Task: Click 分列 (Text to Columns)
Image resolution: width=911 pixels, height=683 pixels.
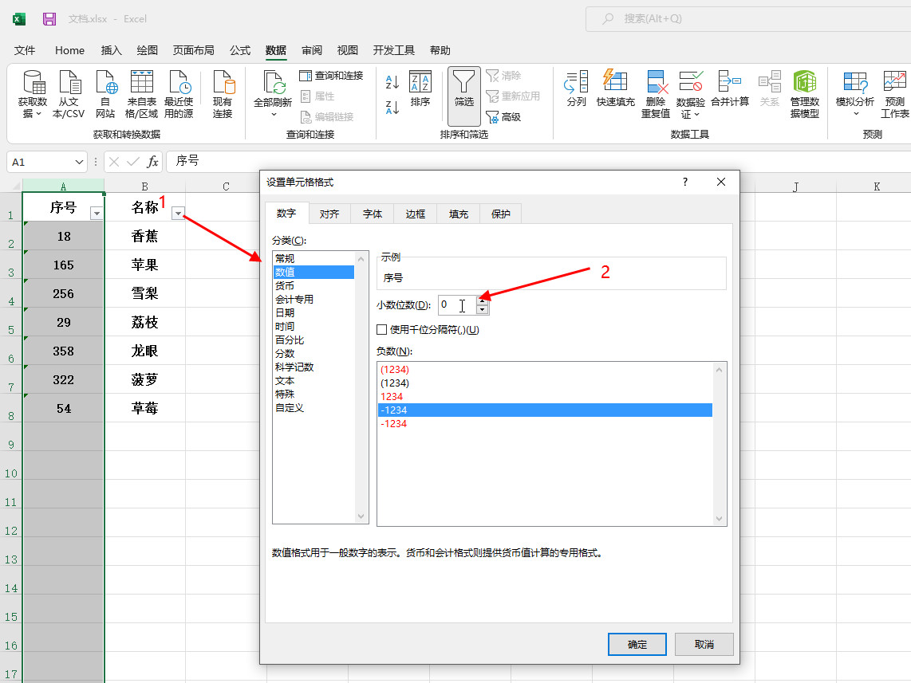Action: [576, 88]
